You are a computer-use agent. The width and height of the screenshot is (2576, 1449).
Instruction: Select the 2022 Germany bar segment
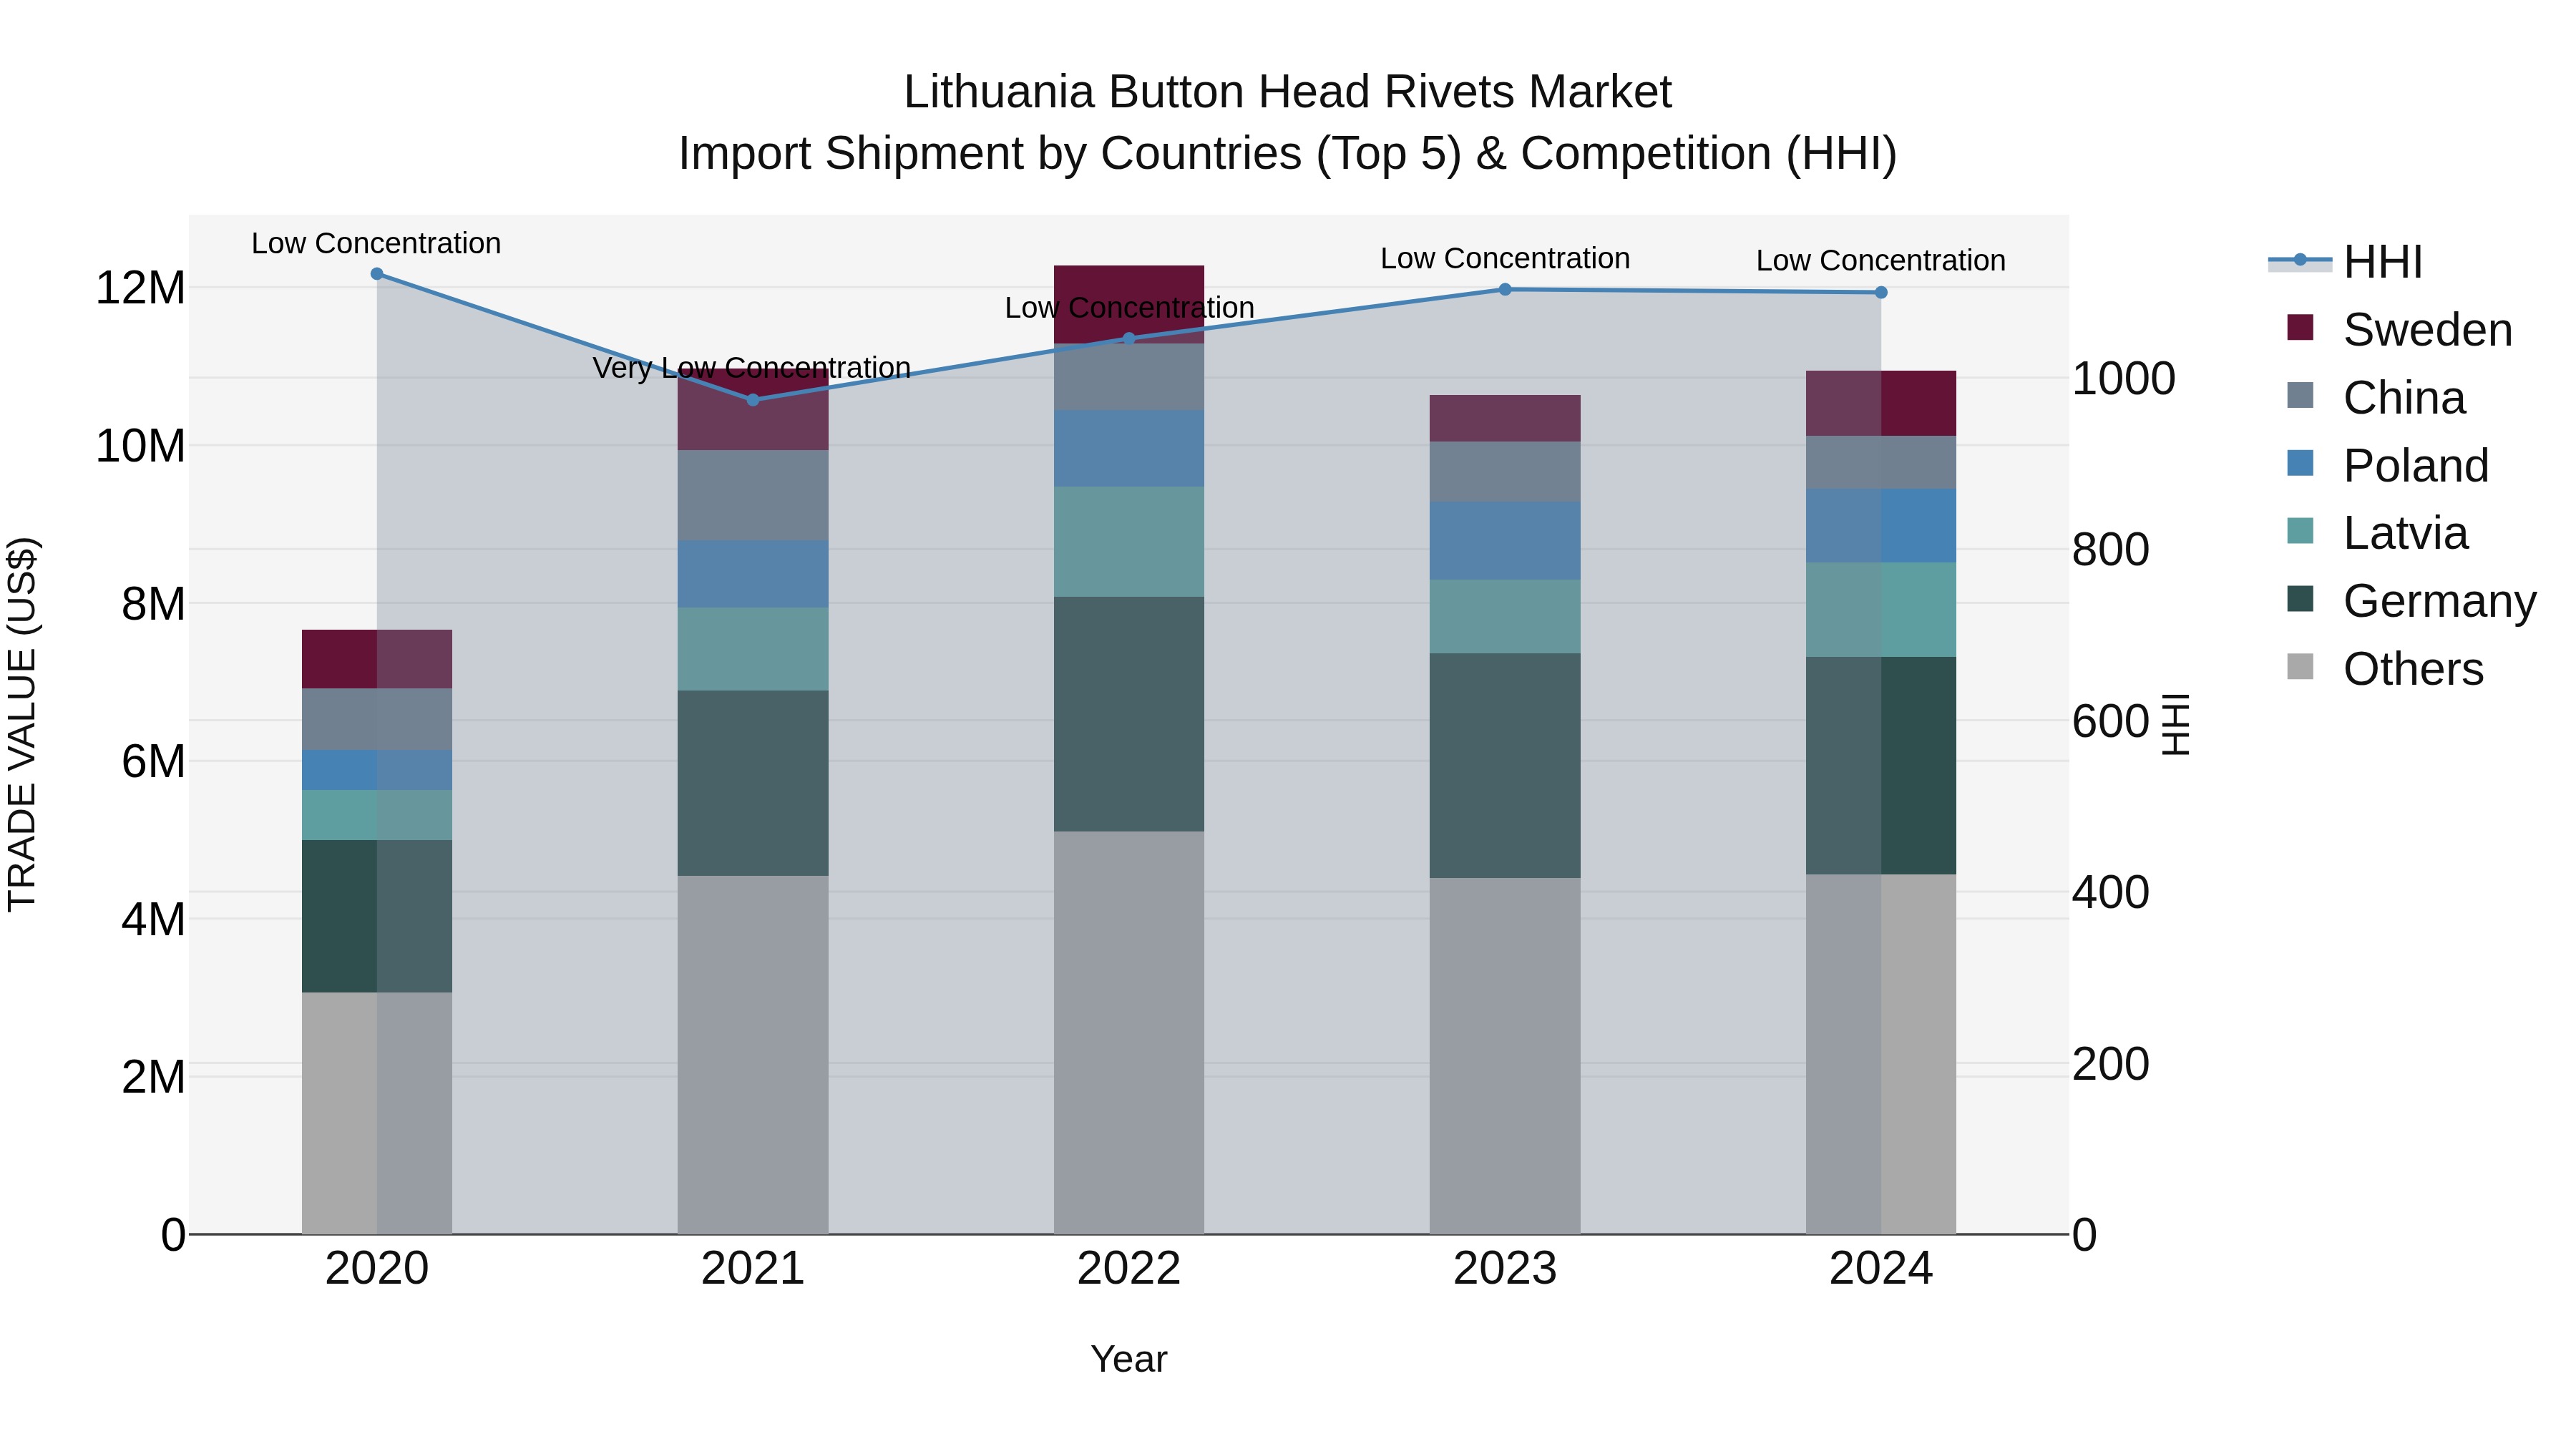tap(1129, 714)
